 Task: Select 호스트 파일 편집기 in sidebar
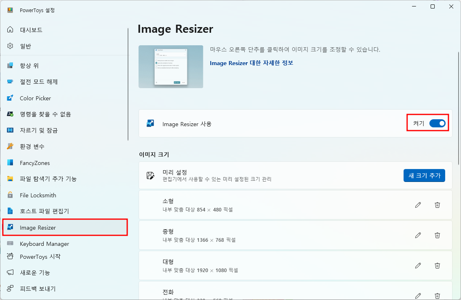65,211
